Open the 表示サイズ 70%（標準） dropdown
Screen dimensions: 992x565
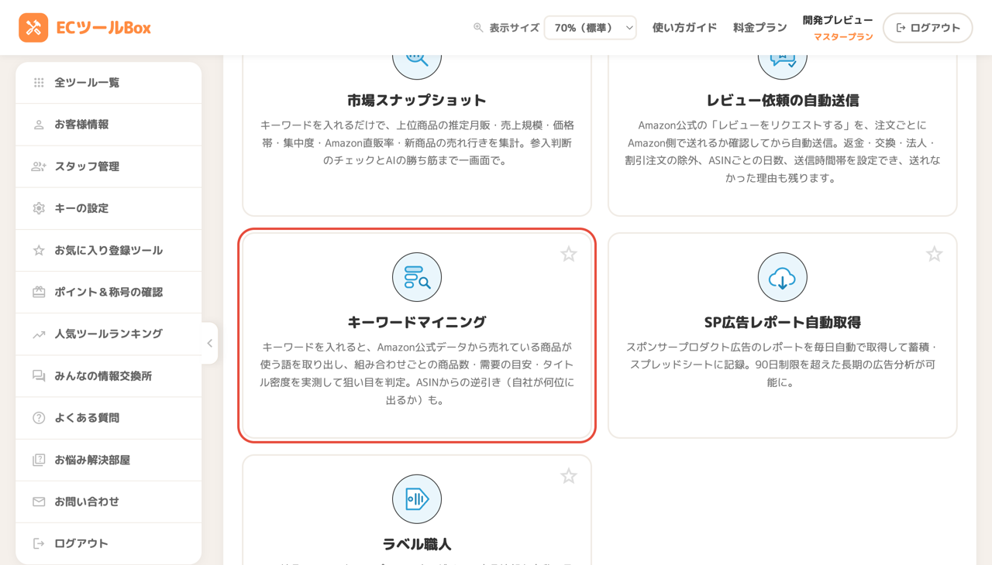click(x=591, y=28)
